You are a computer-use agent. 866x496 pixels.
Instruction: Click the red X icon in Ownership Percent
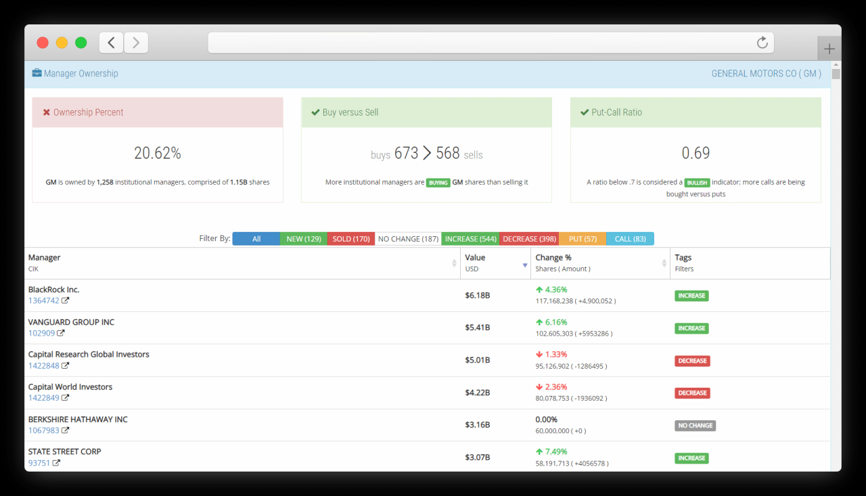point(47,112)
